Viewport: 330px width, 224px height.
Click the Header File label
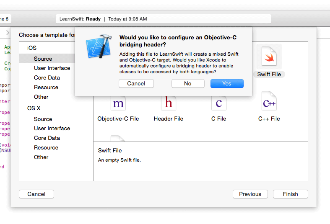[169, 119]
